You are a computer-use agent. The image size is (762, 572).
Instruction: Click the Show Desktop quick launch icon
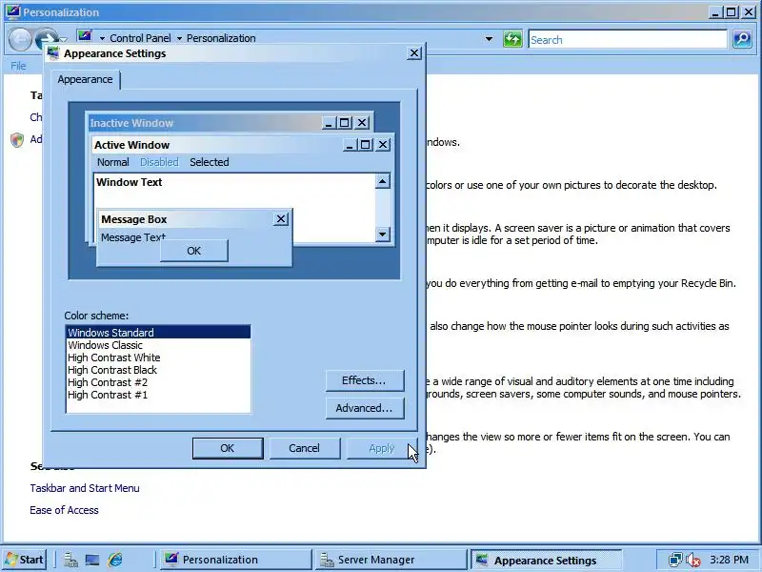(92, 561)
